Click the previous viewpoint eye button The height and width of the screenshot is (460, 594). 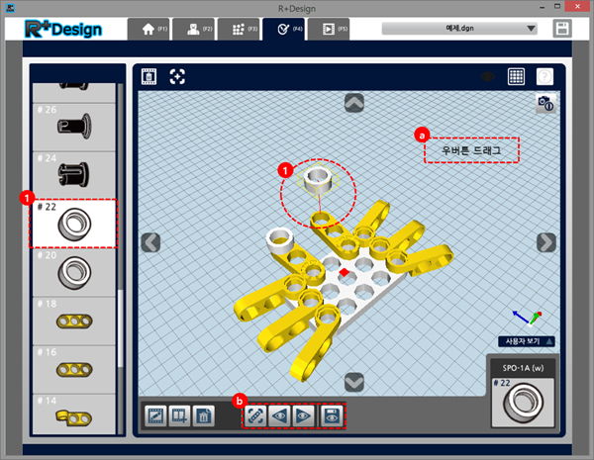(x=282, y=416)
